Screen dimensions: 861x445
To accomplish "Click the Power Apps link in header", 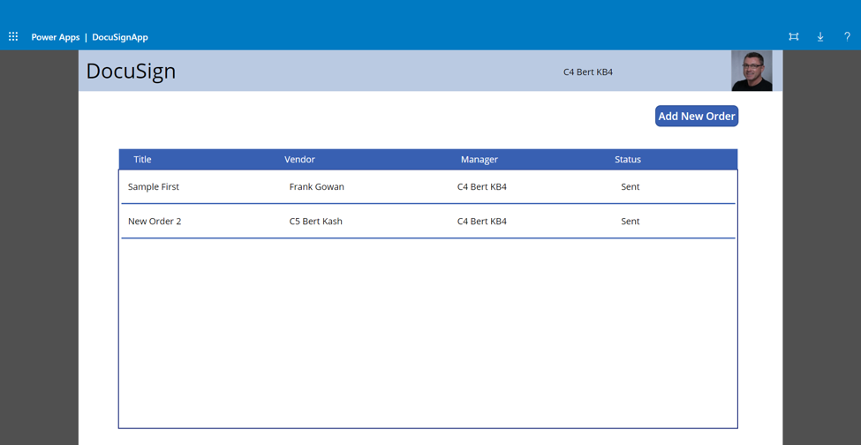I will point(56,37).
